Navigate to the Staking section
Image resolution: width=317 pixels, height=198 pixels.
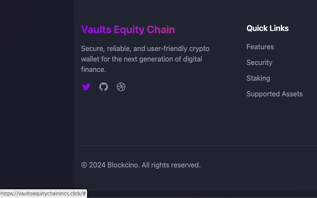258,78
